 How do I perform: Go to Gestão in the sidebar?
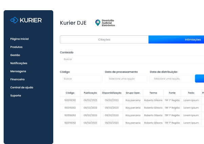point(15,55)
